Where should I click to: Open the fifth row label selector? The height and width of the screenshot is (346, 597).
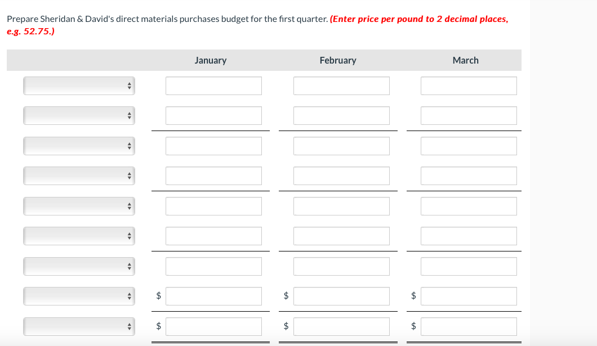[x=79, y=205]
